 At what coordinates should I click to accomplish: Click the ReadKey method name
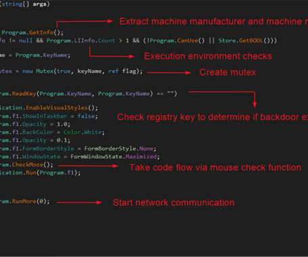24,94
